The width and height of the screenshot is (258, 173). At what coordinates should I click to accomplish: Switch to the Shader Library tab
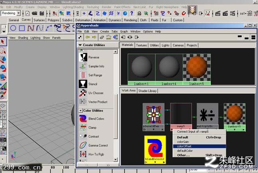(147, 91)
